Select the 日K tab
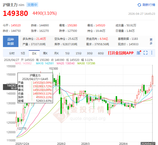The width and height of the screenshot is (158, 145). [x=34, y=53]
